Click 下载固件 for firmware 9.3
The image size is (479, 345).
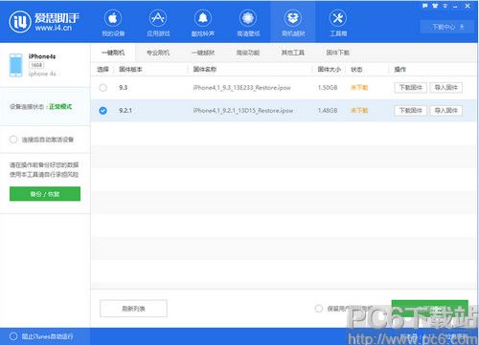[411, 88]
